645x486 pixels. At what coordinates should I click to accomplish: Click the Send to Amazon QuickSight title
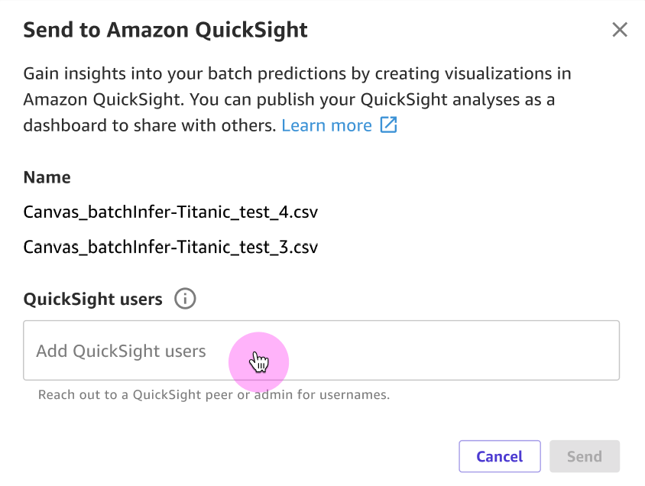point(165,30)
